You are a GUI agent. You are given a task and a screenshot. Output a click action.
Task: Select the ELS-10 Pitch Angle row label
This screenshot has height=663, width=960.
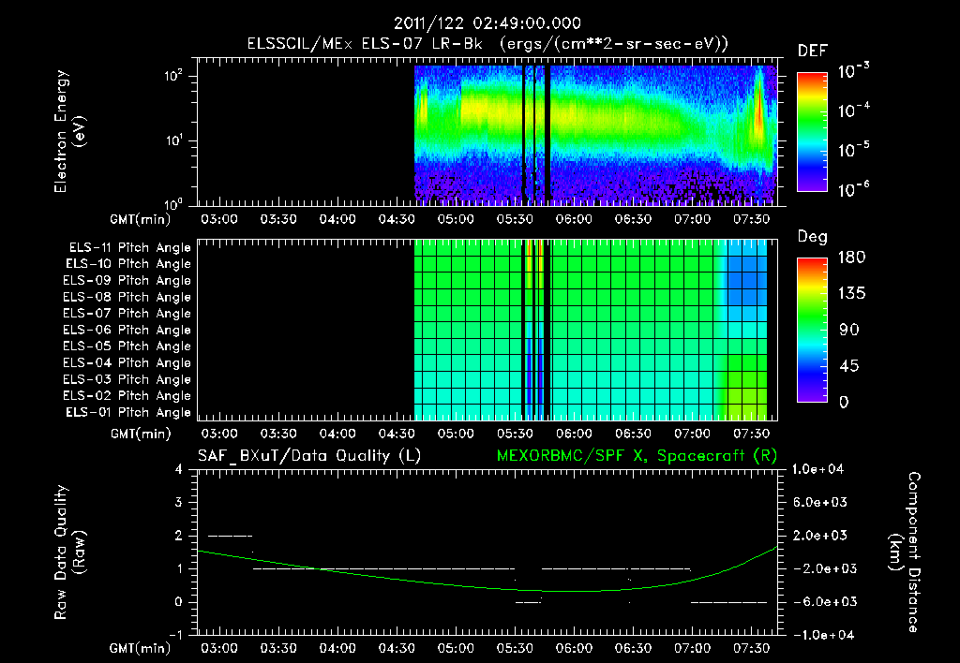128,264
